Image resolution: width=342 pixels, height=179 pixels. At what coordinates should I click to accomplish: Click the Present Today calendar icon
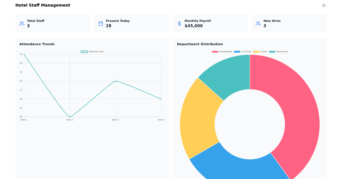click(x=101, y=23)
